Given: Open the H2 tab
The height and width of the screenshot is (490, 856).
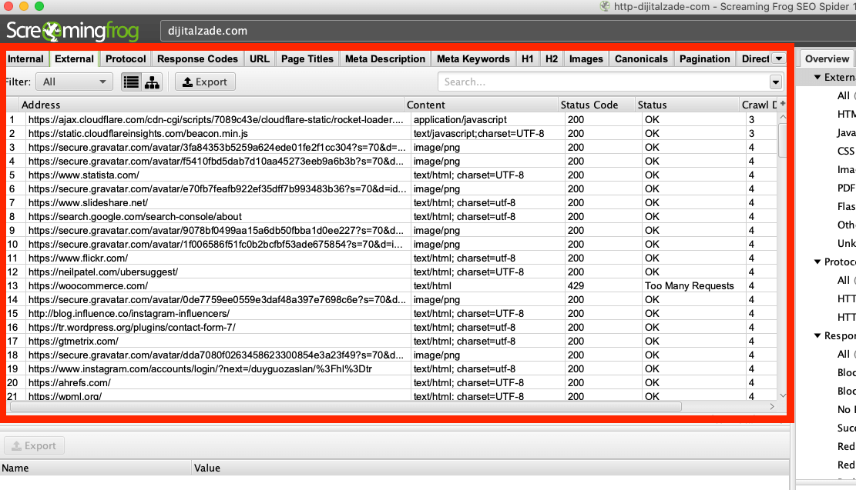Looking at the screenshot, I should tap(552, 59).
